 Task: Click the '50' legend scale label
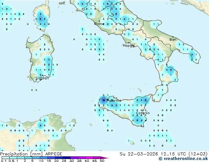click(x=102, y=161)
